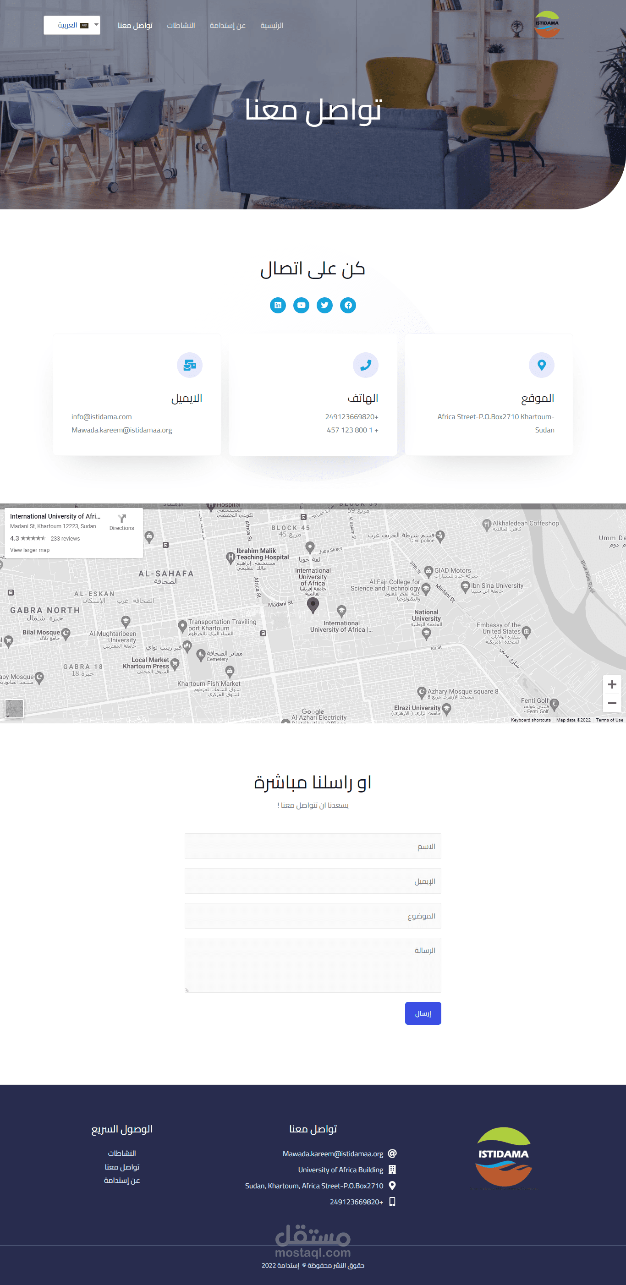Open the YouTube social icon

[301, 305]
